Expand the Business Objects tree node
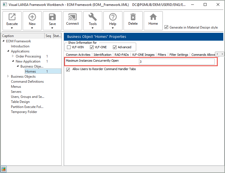Image resolution: width=225 pixels, height=173 pixels. (x=8, y=77)
